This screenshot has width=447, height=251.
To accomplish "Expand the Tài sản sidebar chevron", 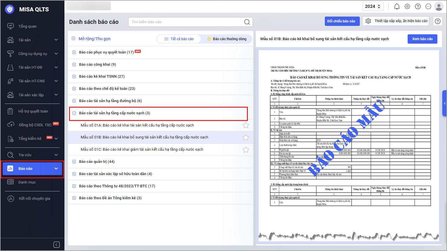I will (x=56, y=40).
